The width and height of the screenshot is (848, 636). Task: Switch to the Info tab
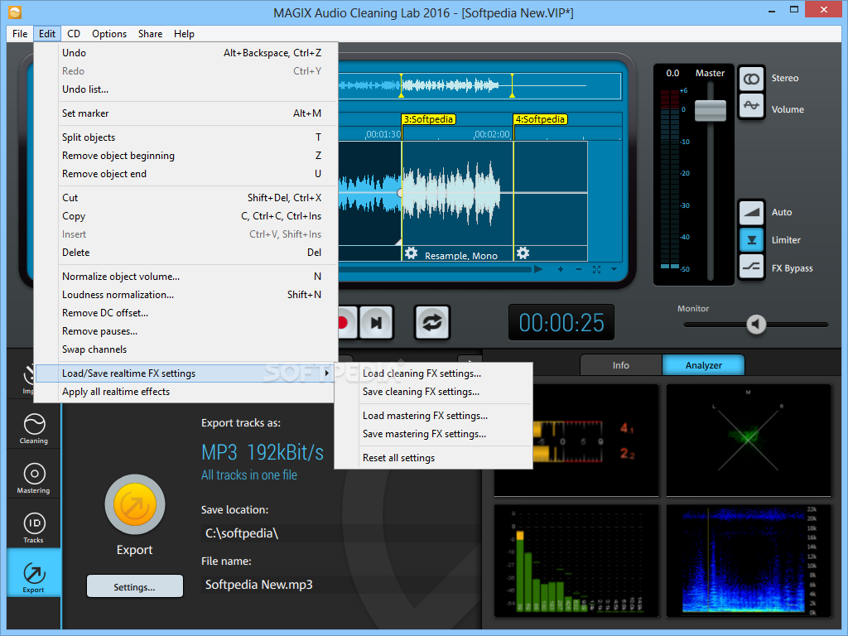point(621,365)
